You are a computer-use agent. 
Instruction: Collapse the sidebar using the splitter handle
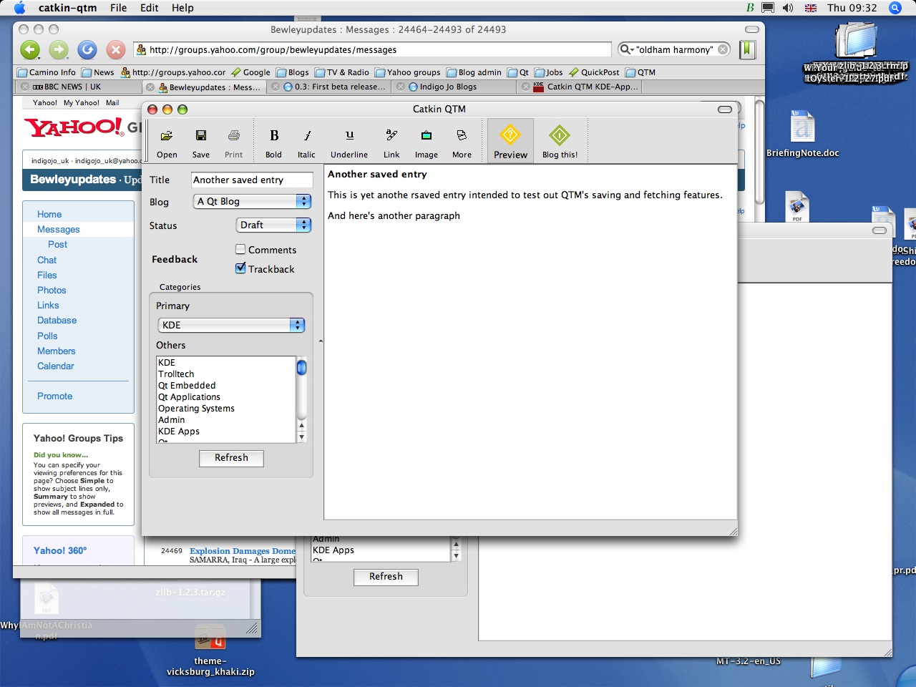tap(321, 341)
